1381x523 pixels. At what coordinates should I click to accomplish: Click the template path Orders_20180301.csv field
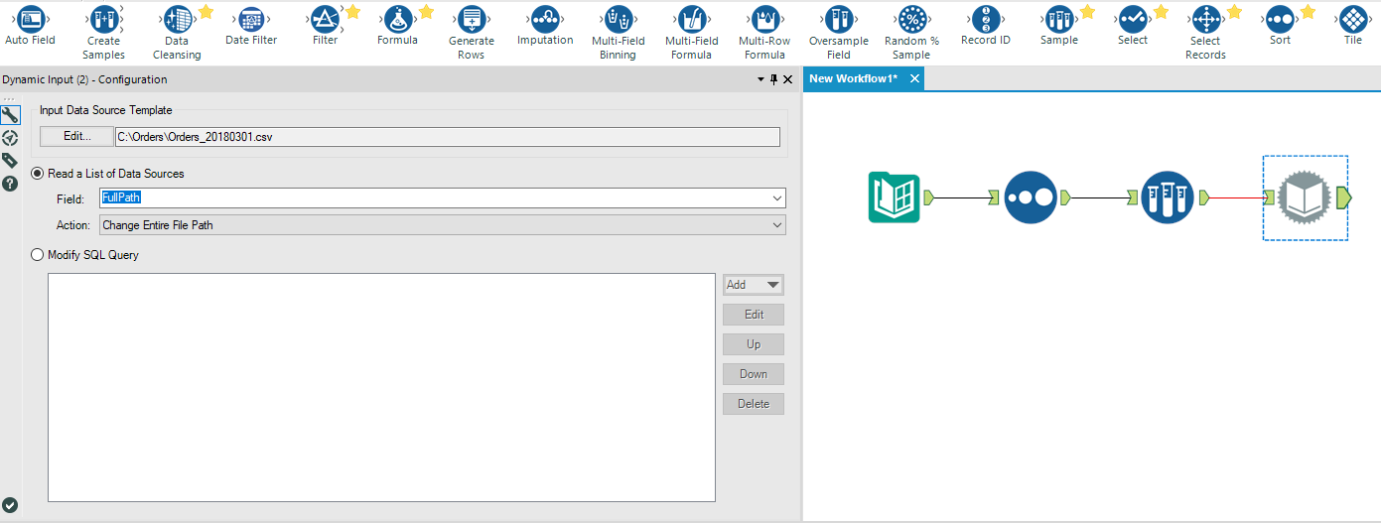(x=447, y=137)
